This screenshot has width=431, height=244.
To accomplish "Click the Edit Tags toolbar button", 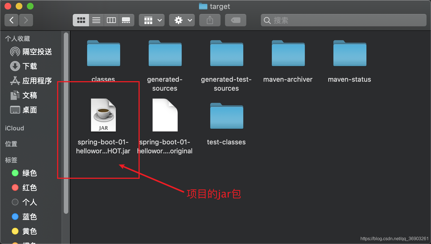I will click(x=236, y=20).
